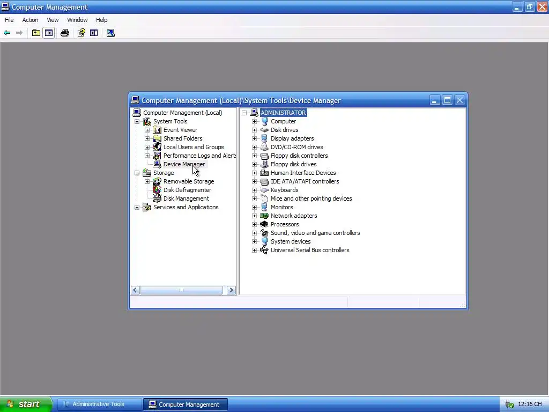
Task: Click the Sound, video and game controllers icon
Action: point(264,233)
